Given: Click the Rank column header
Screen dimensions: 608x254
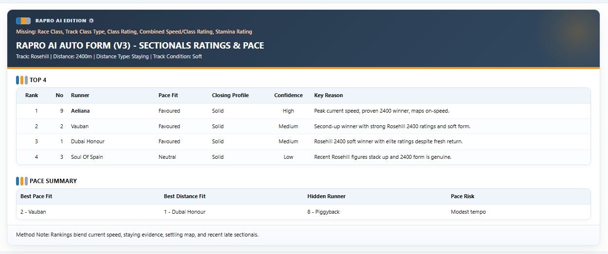Looking at the screenshot, I should point(32,95).
